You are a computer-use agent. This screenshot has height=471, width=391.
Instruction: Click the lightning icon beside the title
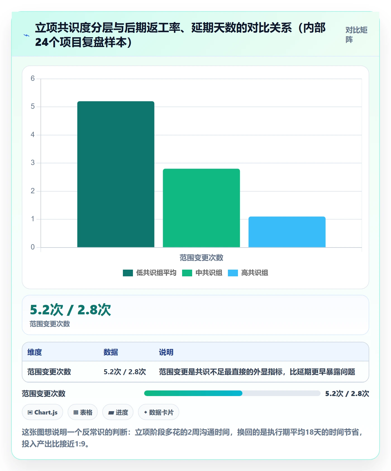coord(27,35)
